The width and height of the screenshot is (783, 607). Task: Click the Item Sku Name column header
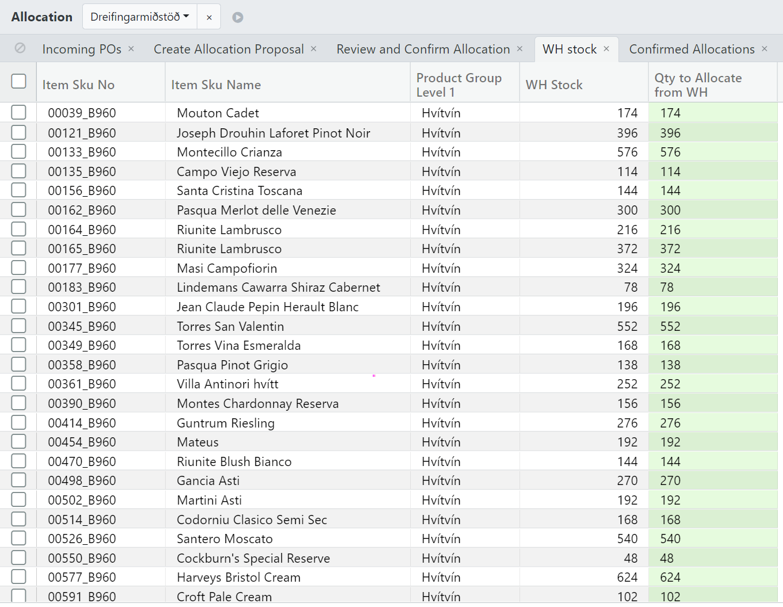point(216,85)
